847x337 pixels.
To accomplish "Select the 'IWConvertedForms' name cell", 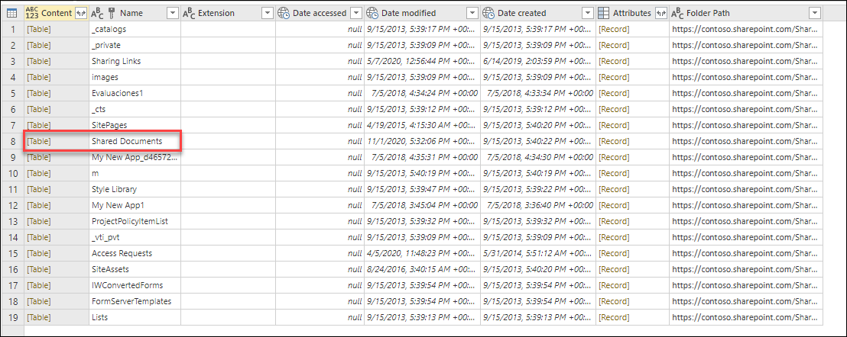I will (135, 285).
